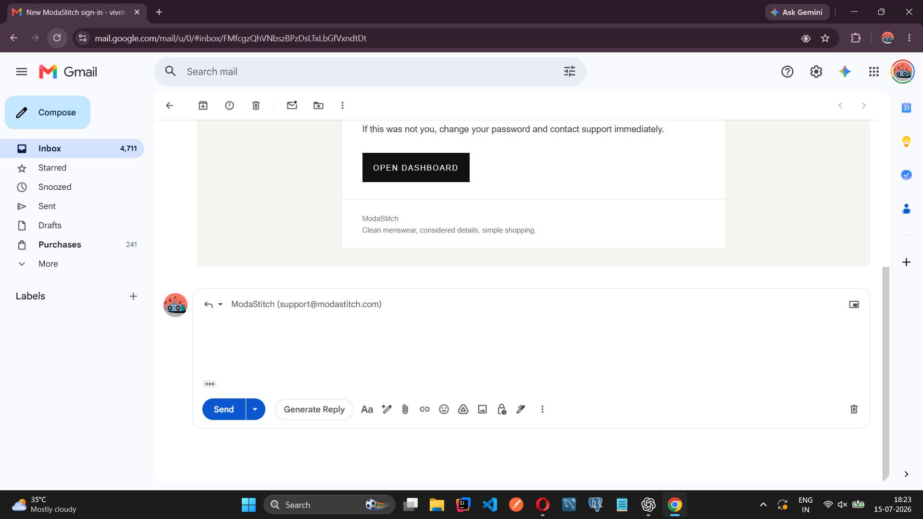The height and width of the screenshot is (519, 923).
Task: Open the Snoozed folder
Action: tap(72, 187)
